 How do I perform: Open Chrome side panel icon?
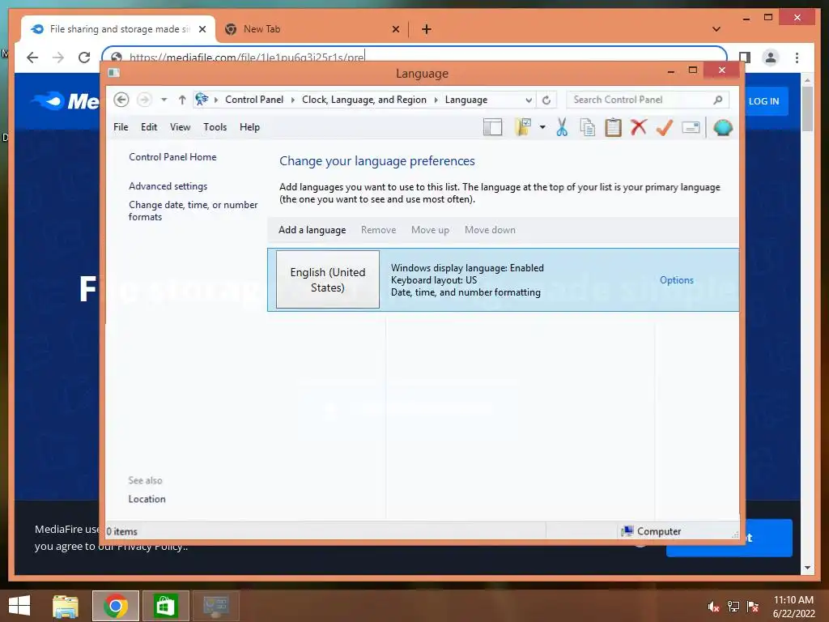click(x=745, y=58)
